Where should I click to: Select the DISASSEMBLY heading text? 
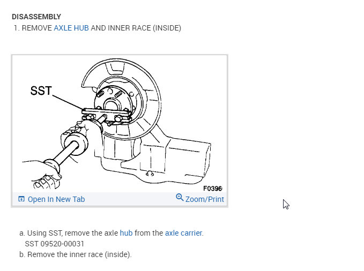(x=36, y=17)
